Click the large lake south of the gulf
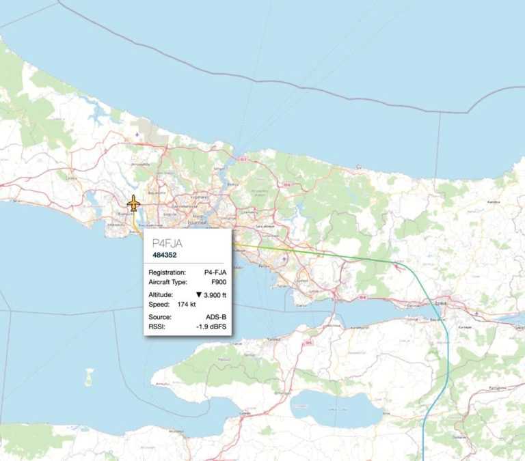The height and width of the screenshot is (461, 525). (x=335, y=408)
